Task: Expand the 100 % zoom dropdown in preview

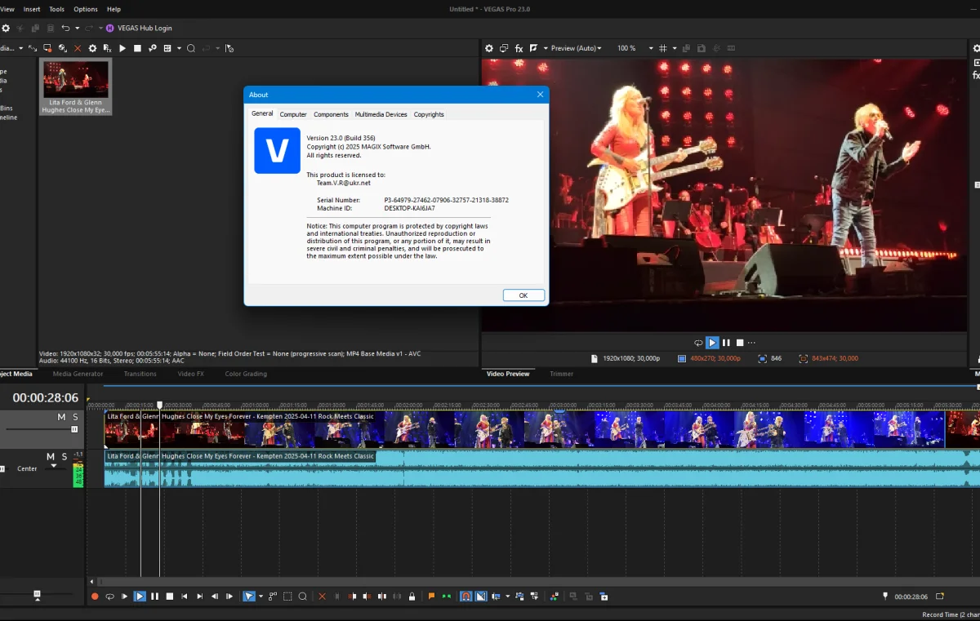Action: (x=651, y=48)
